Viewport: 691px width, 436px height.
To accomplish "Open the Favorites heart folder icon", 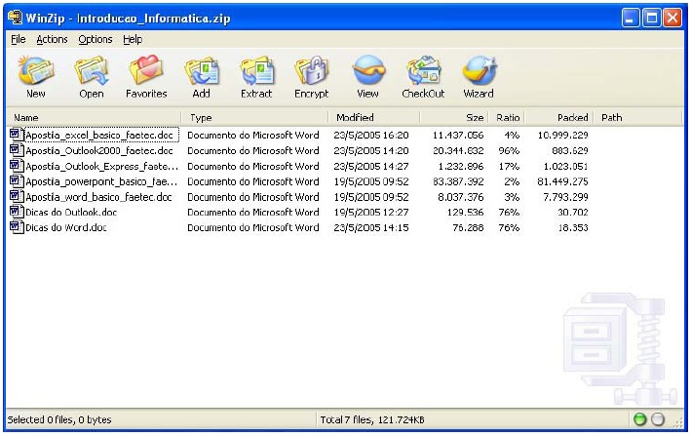I will click(146, 70).
